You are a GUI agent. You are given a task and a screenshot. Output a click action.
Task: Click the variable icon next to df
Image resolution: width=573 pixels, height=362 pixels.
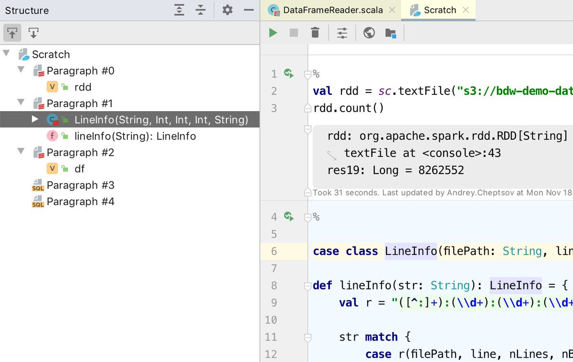52,168
